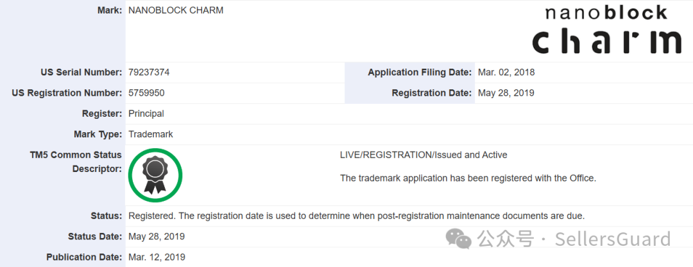
Task: Click the US Registration Number value 5759950
Action: pyautogui.click(x=146, y=93)
